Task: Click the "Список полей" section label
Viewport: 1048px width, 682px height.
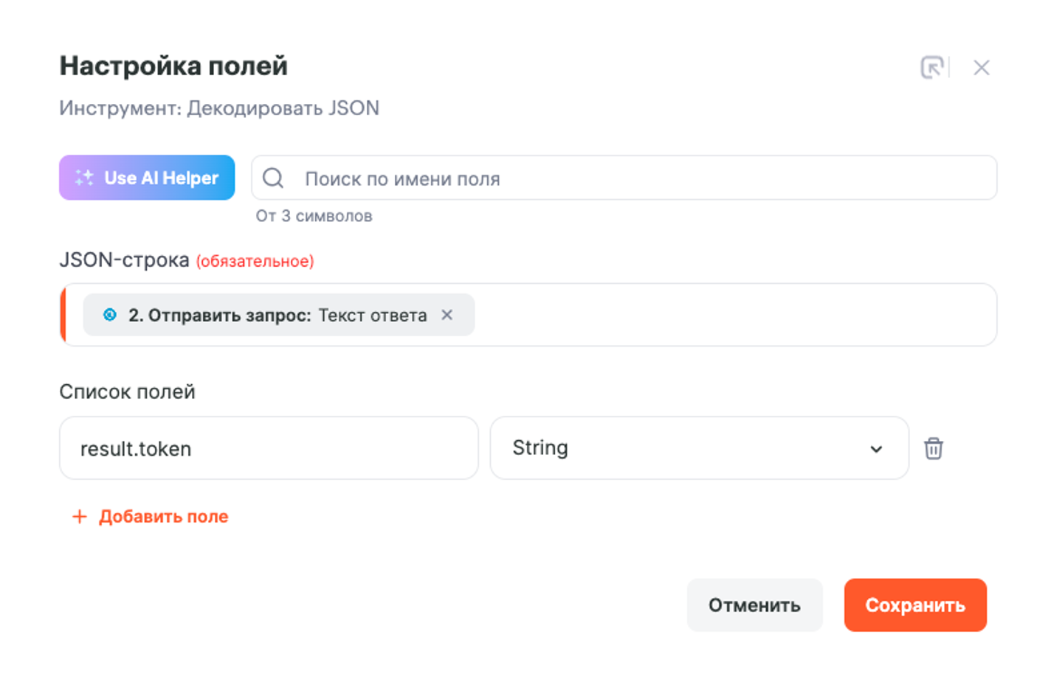Action: [x=127, y=392]
